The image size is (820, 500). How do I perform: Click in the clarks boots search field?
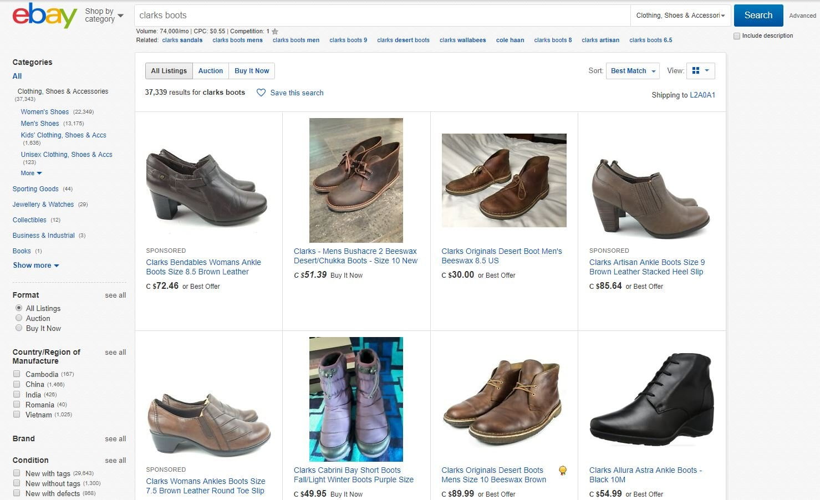tap(383, 16)
